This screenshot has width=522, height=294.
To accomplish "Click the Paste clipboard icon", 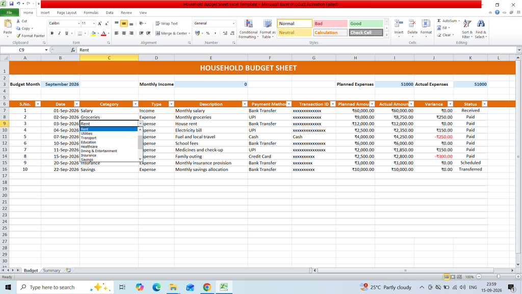I will click(x=7, y=24).
